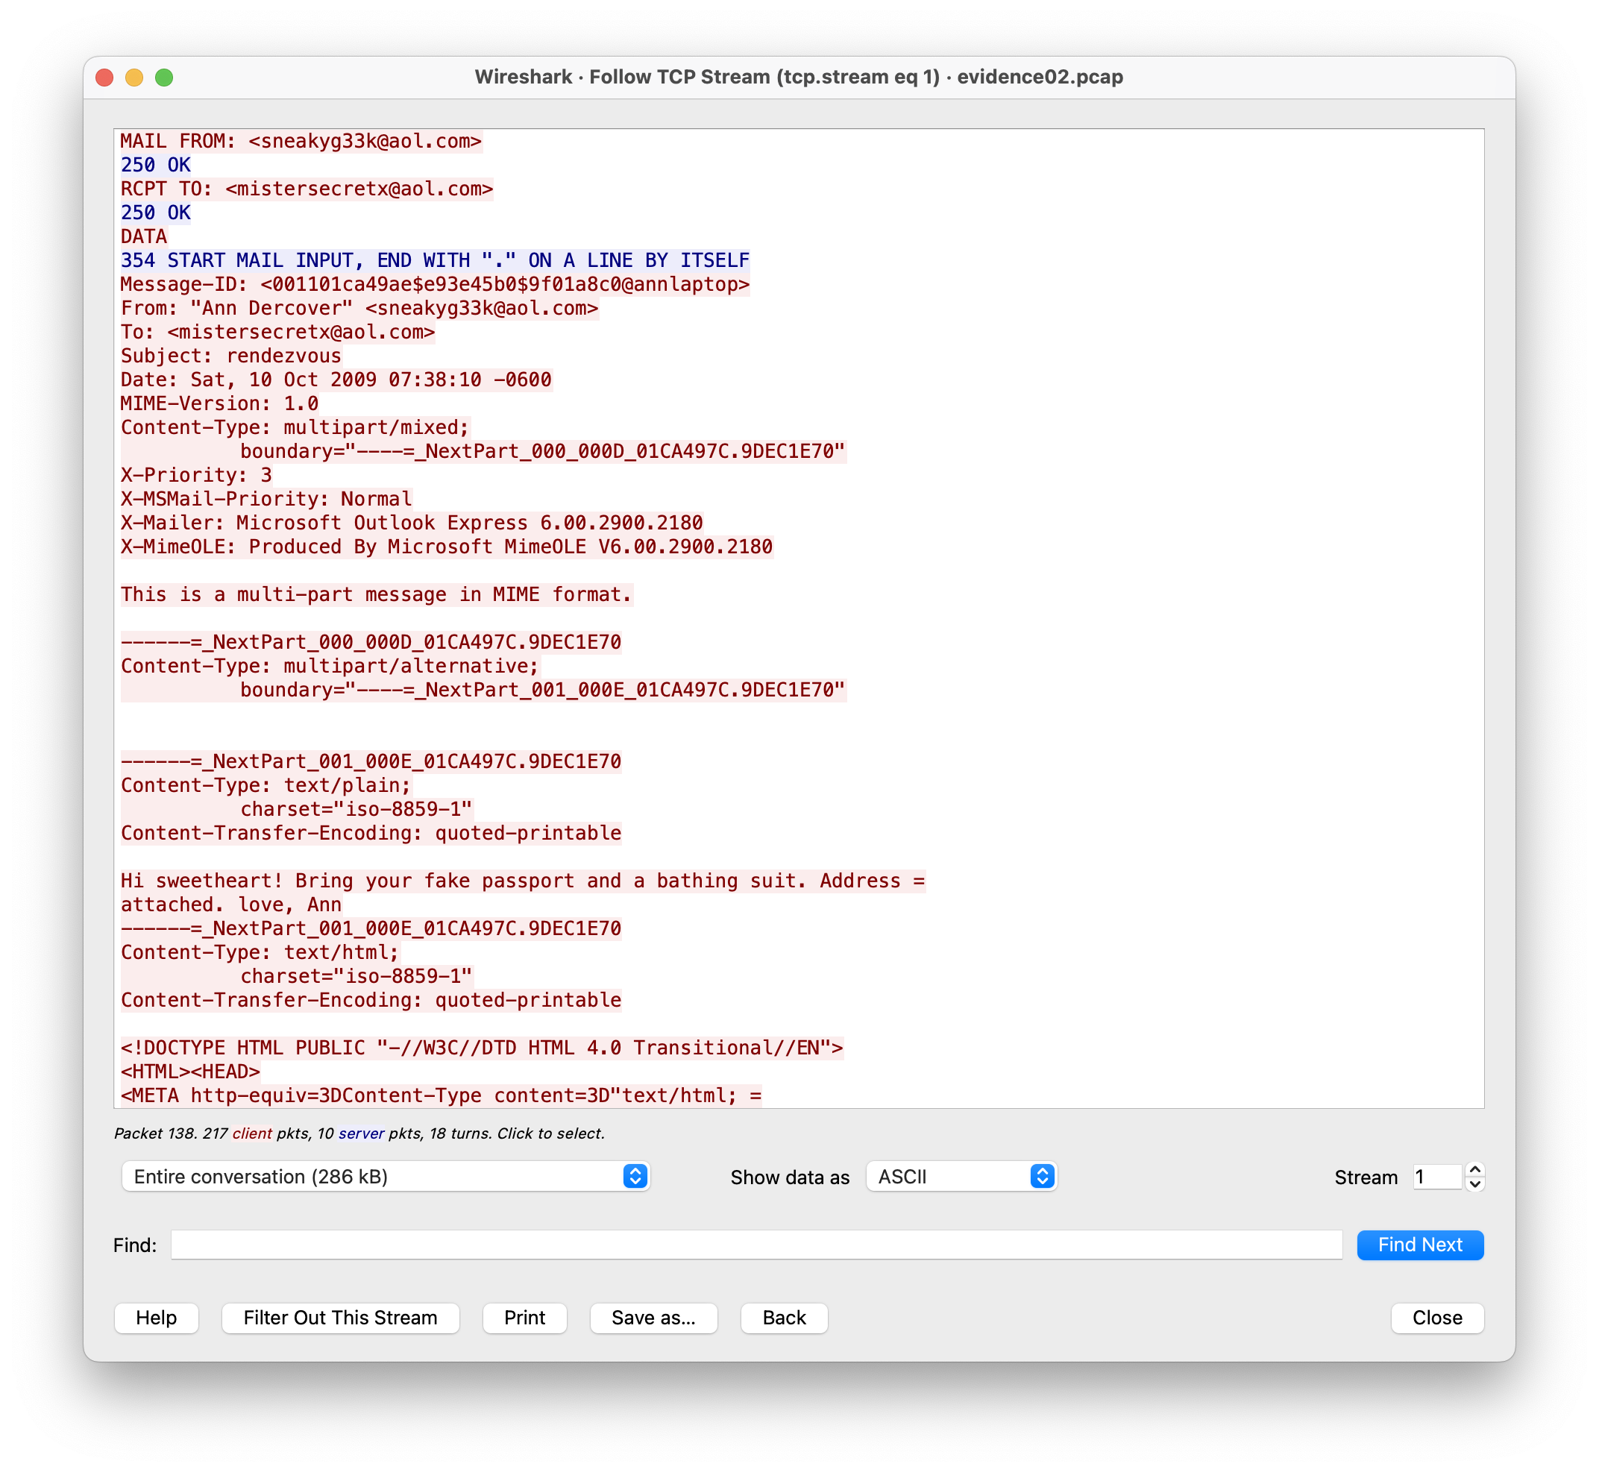This screenshot has height=1472, width=1599.
Task: Click the To: <mistersecretx@aol.com> header line
Action: click(x=278, y=332)
